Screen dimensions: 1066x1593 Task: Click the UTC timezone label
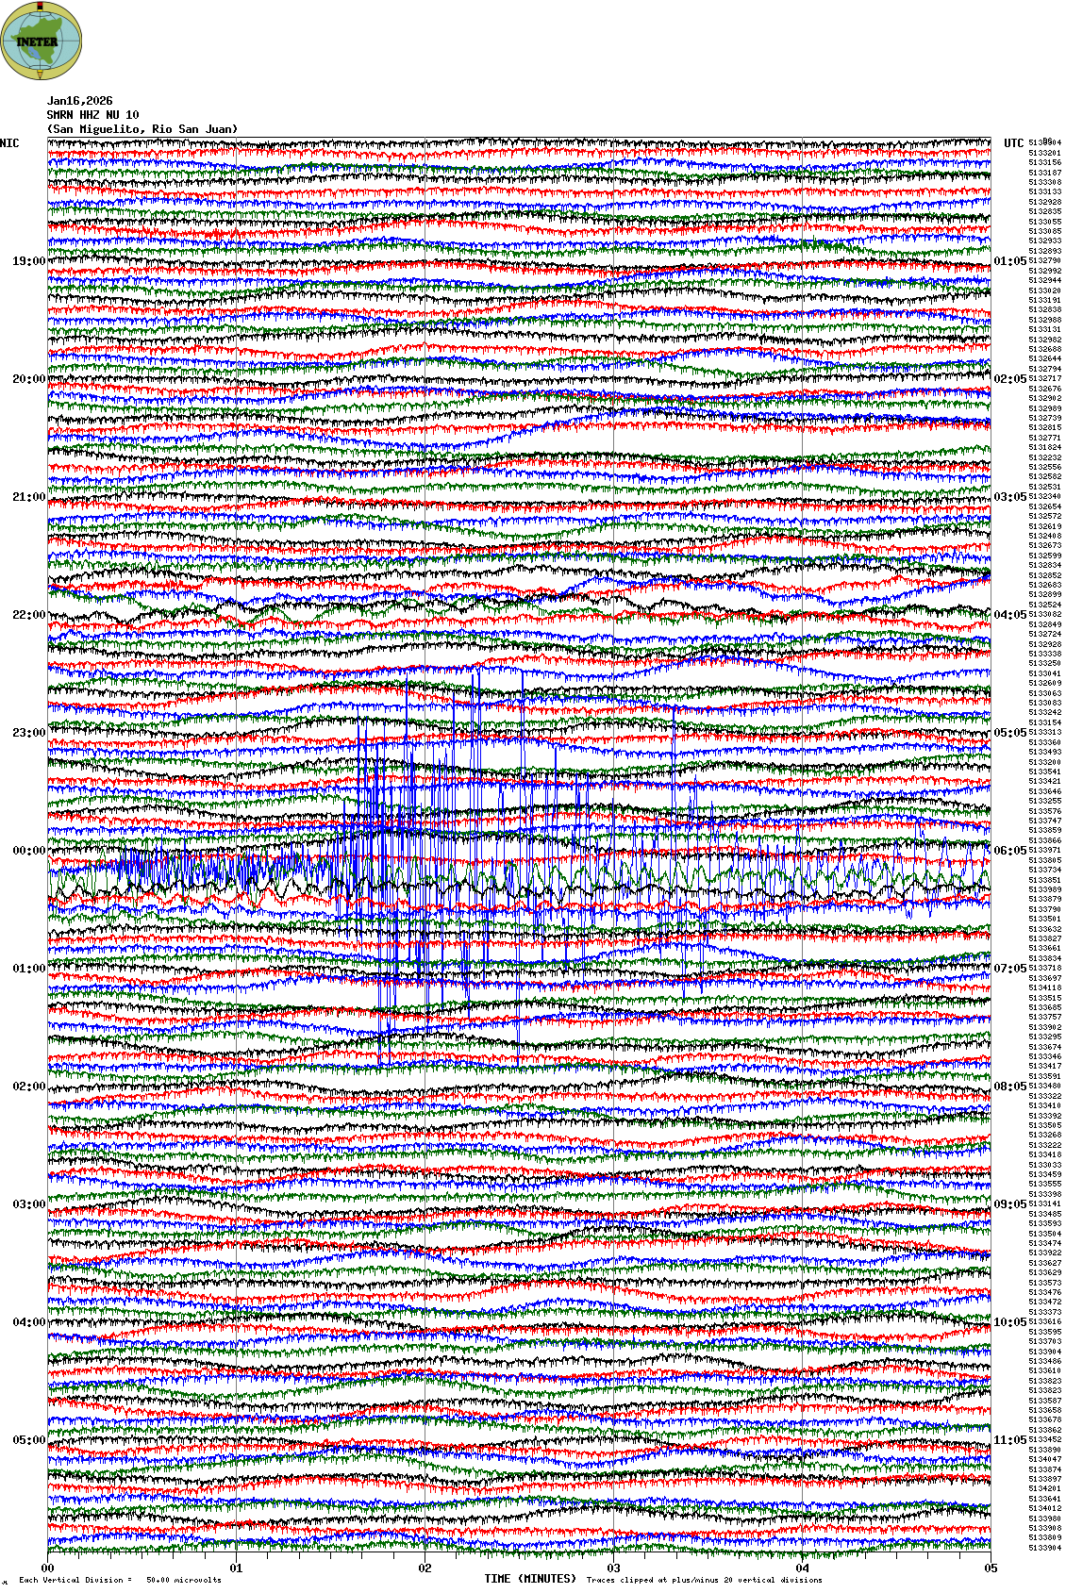pyautogui.click(x=1013, y=143)
